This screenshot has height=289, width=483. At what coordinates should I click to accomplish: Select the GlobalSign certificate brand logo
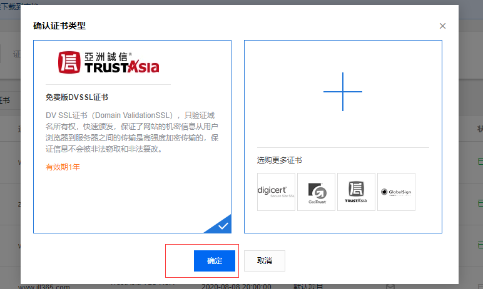[396, 192]
